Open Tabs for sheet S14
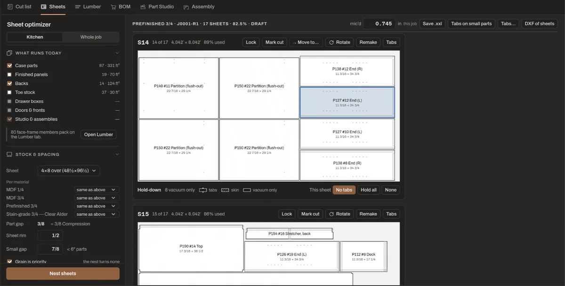This screenshot has width=565, height=286. click(x=391, y=42)
